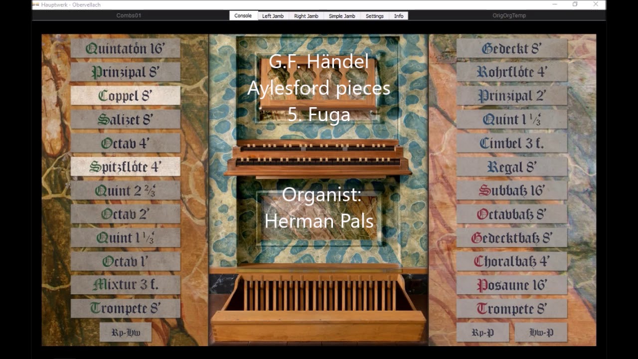
Task: Pull the Cimbel 3 f. stop
Action: (512, 143)
